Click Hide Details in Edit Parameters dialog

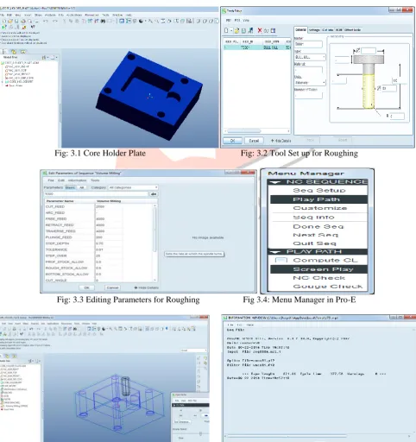coord(147,287)
